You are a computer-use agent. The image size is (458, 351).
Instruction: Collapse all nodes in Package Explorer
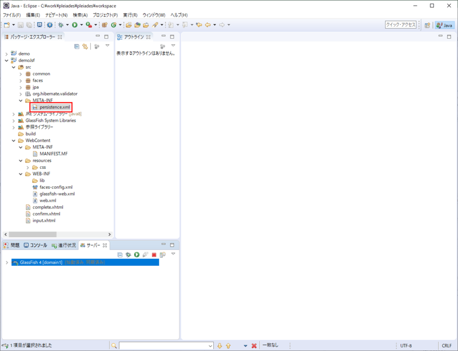(x=76, y=46)
